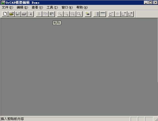Open the 窗口(W) menu
This screenshot has height=121, width=158.
pyautogui.click(x=67, y=7)
